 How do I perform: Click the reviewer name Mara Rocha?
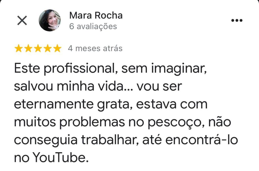click(96, 15)
